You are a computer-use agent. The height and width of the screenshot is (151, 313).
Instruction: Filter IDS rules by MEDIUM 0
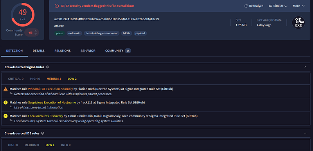[x=32, y=145]
